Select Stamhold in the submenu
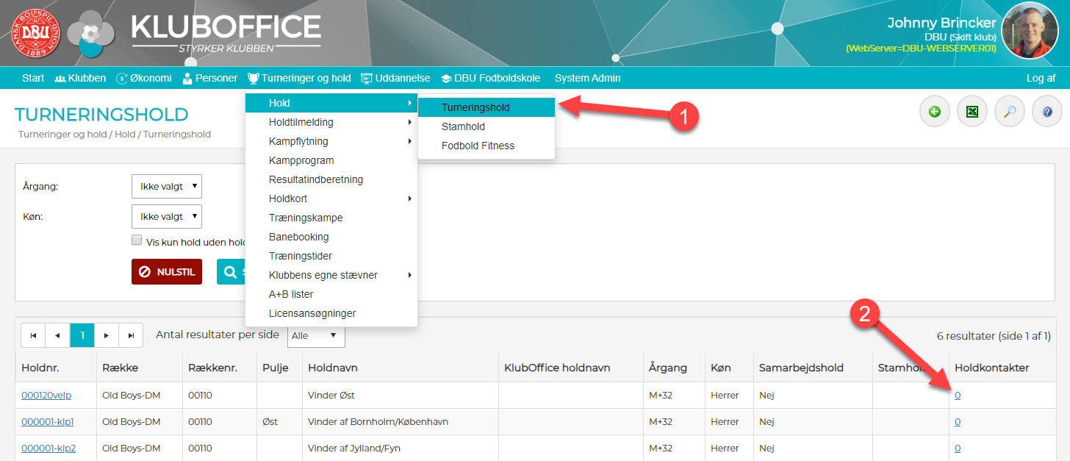1070x461 pixels. (x=486, y=126)
